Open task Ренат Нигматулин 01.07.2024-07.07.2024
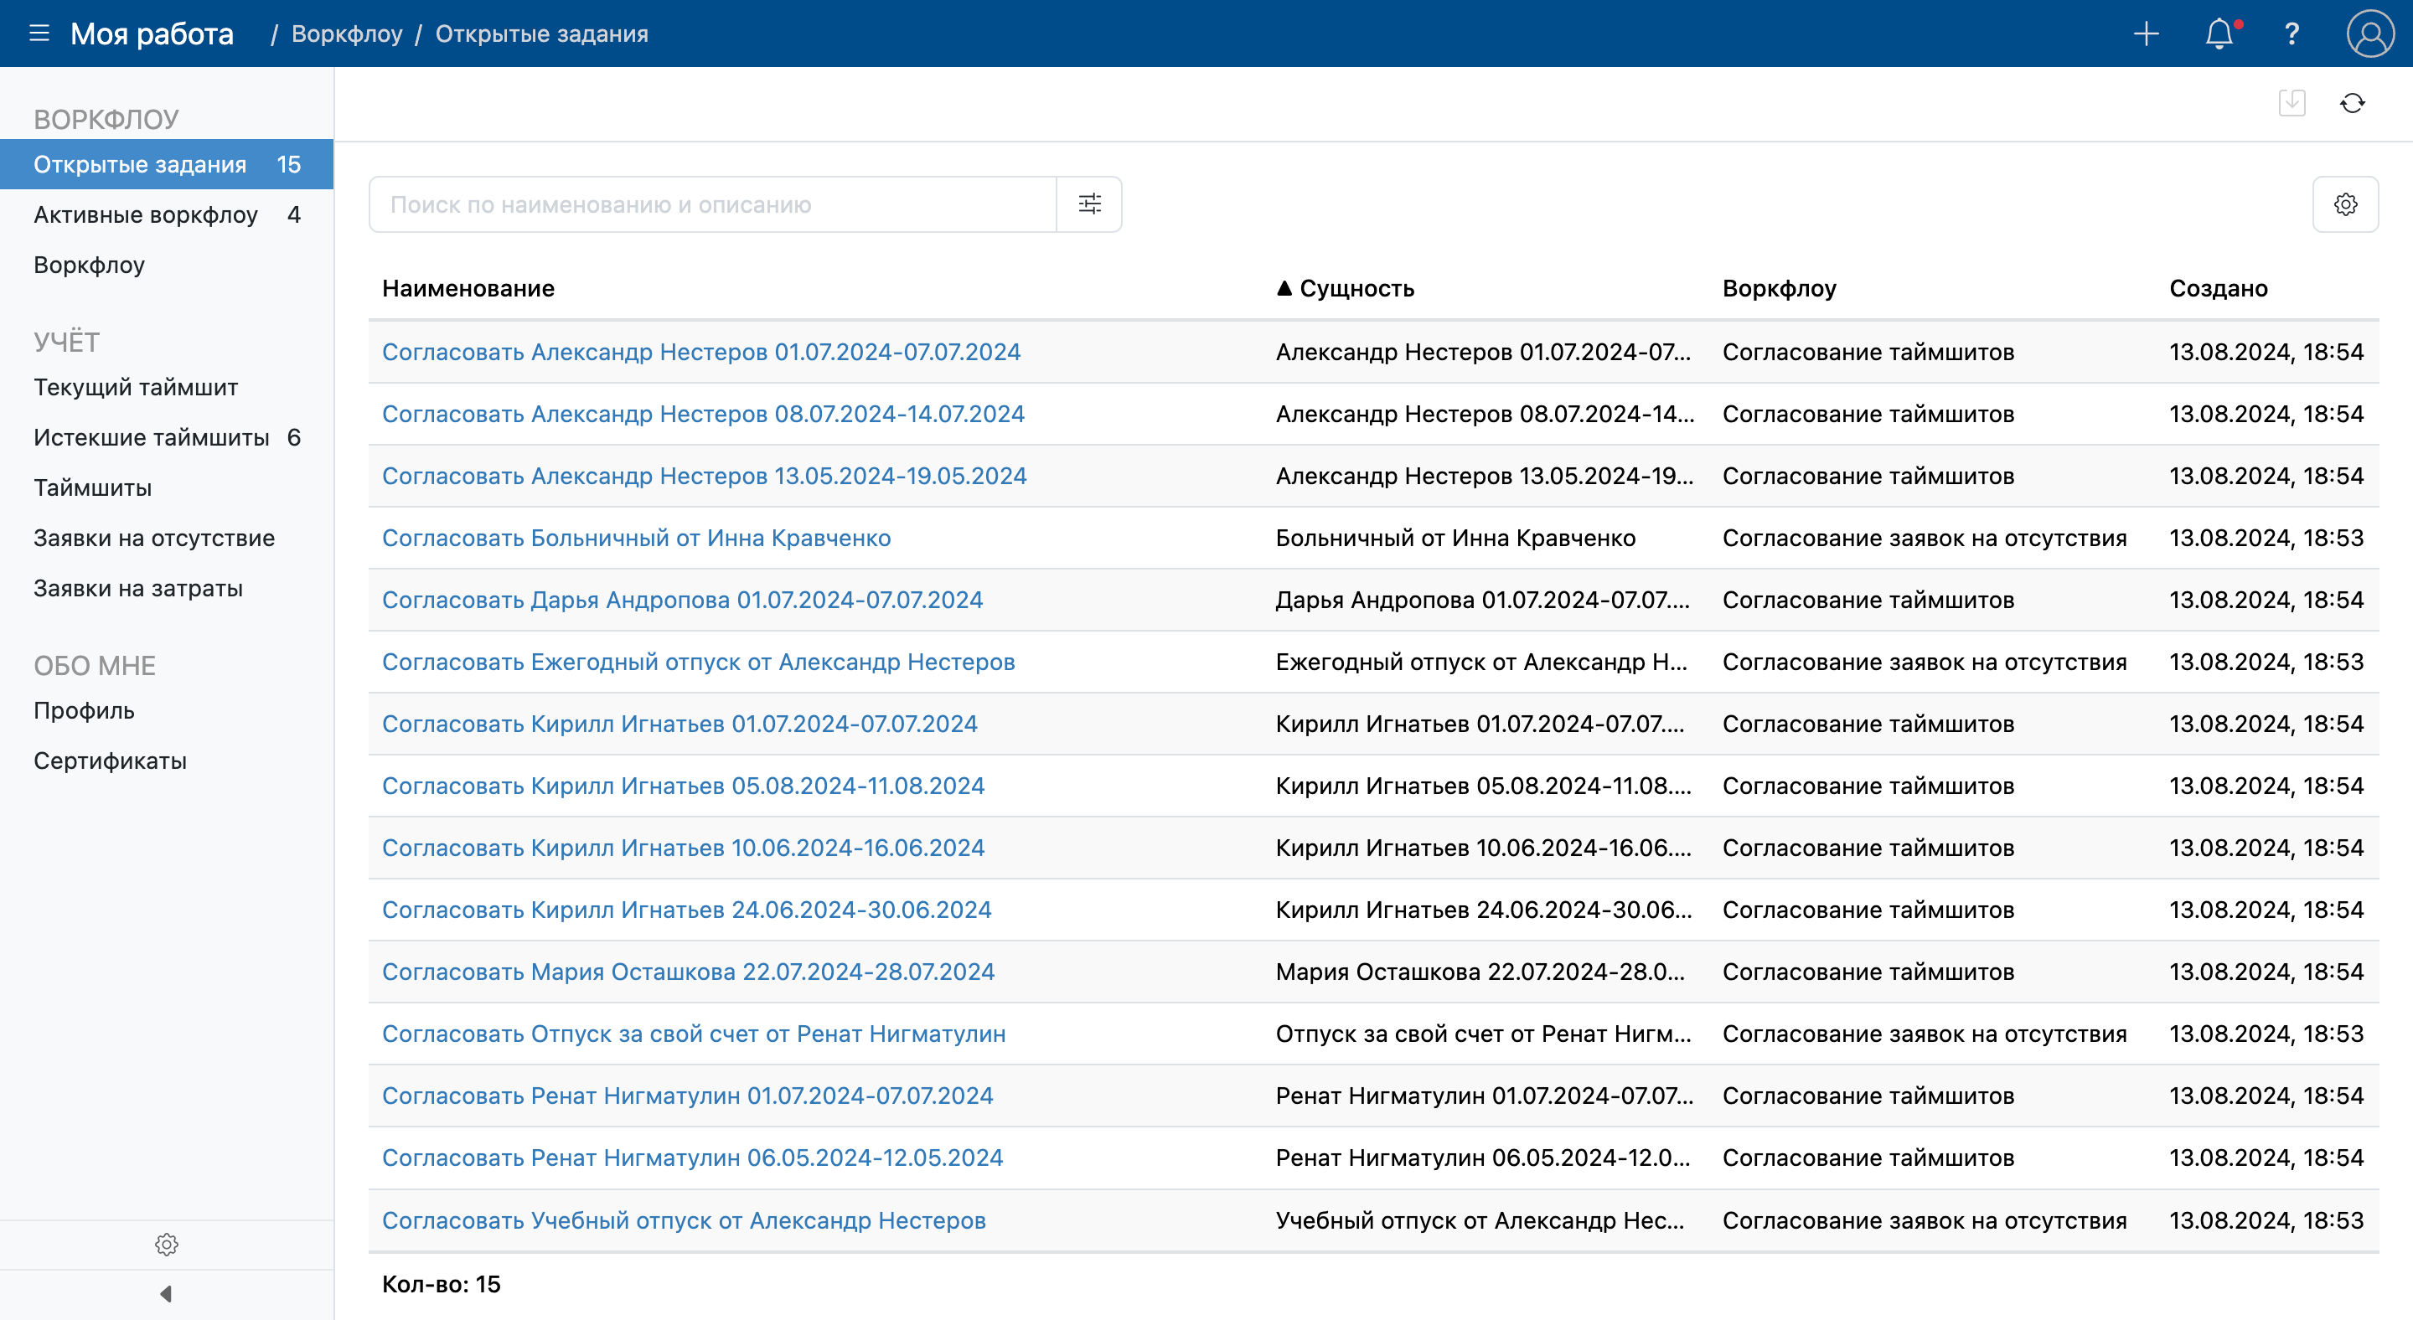2413x1320 pixels. pyautogui.click(x=688, y=1096)
